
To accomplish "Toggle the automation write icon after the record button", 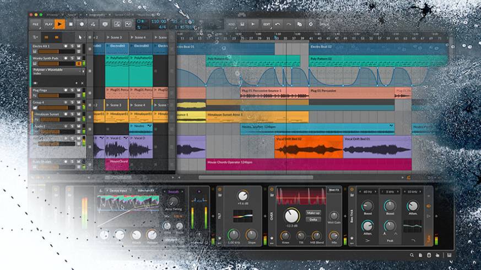I will [x=93, y=24].
